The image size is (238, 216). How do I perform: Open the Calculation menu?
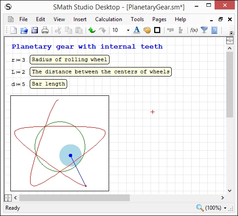[109, 19]
